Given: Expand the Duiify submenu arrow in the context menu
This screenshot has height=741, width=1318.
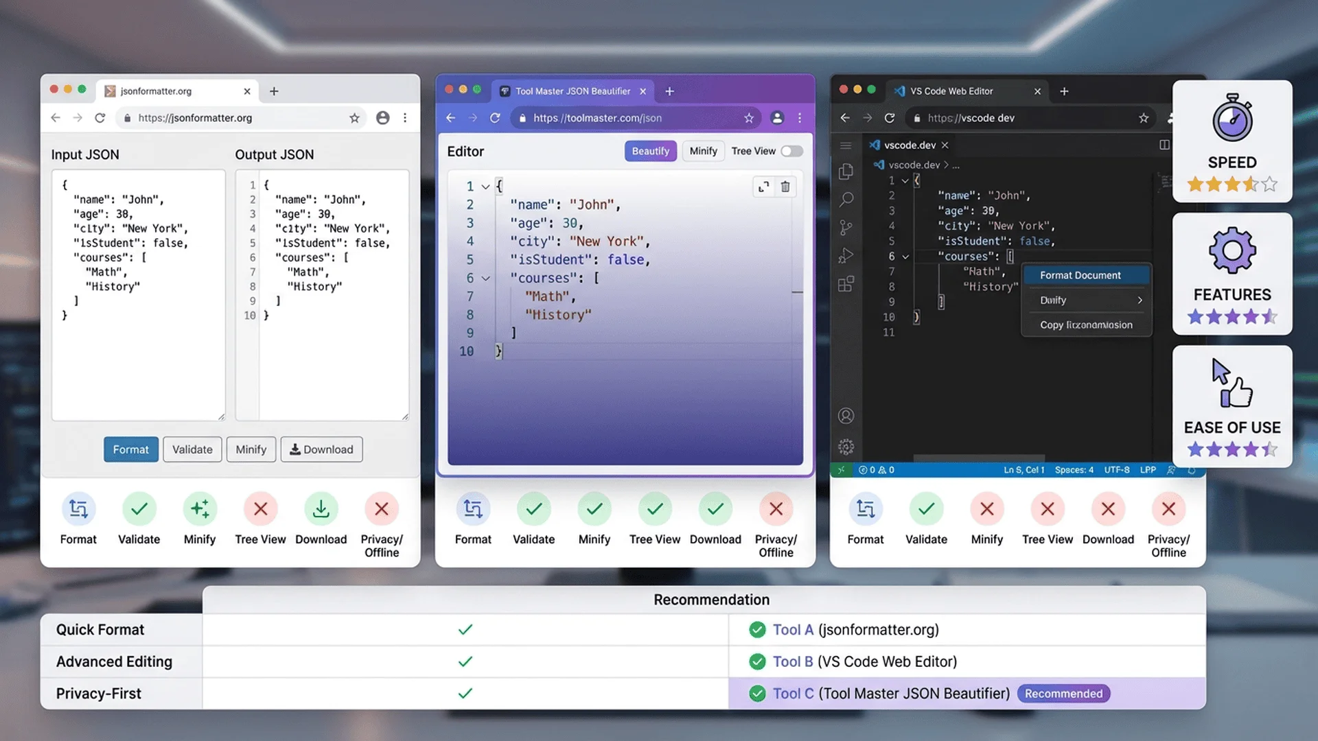Looking at the screenshot, I should click(1140, 301).
